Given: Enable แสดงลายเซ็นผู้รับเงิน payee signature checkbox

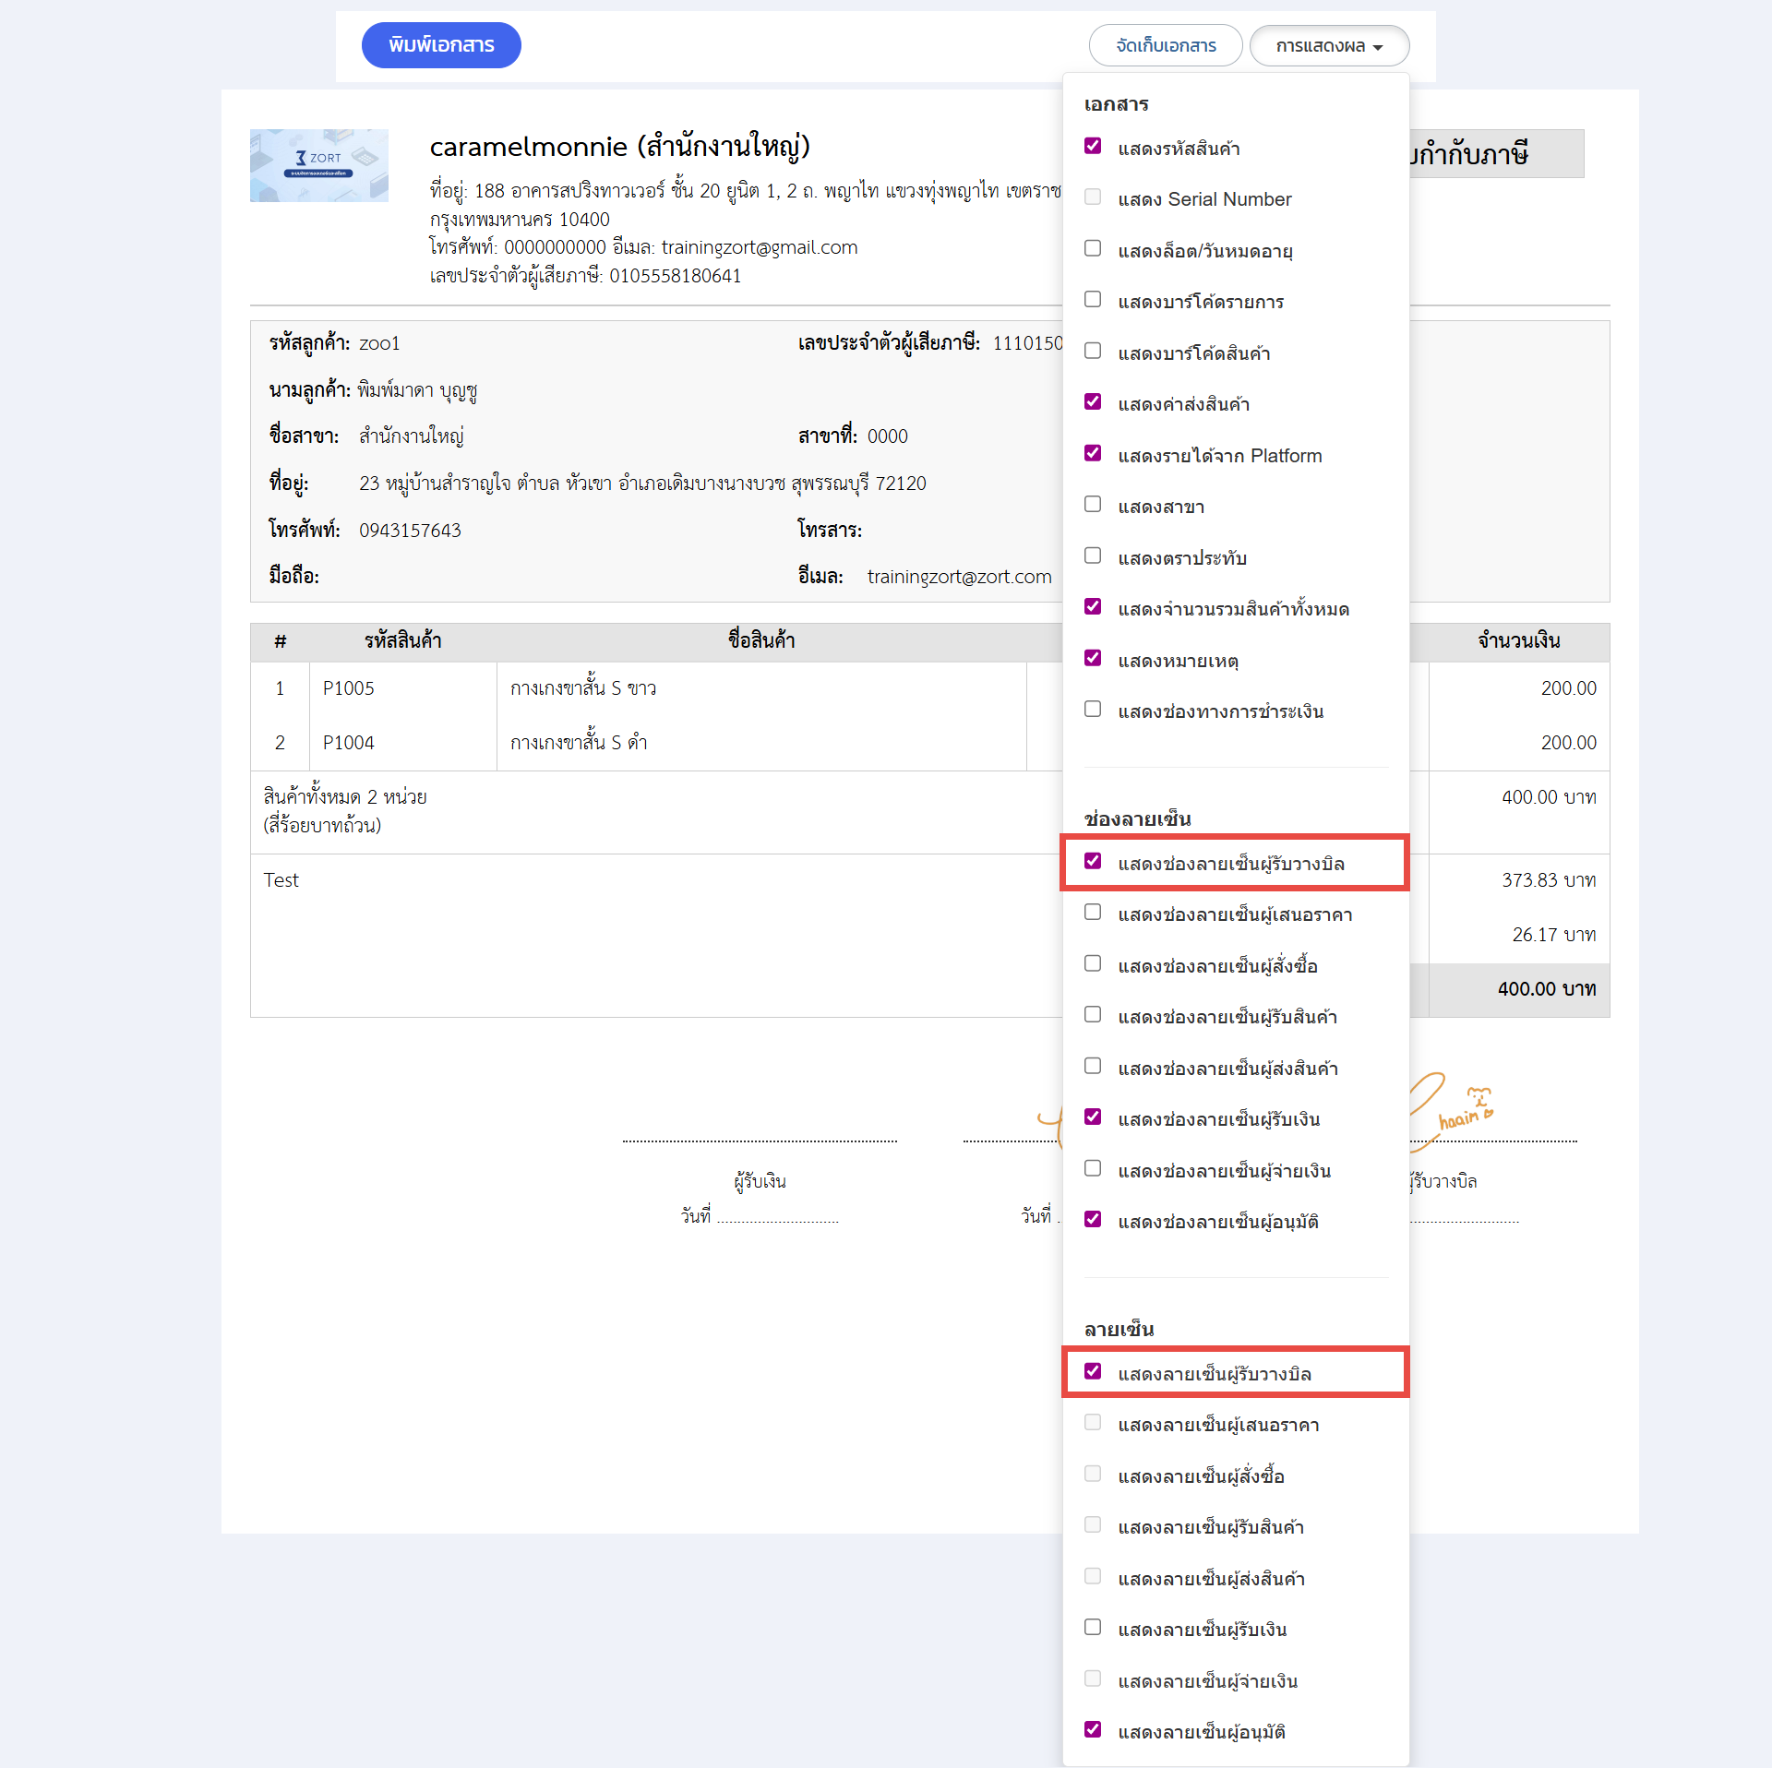Looking at the screenshot, I should coord(1093,1628).
